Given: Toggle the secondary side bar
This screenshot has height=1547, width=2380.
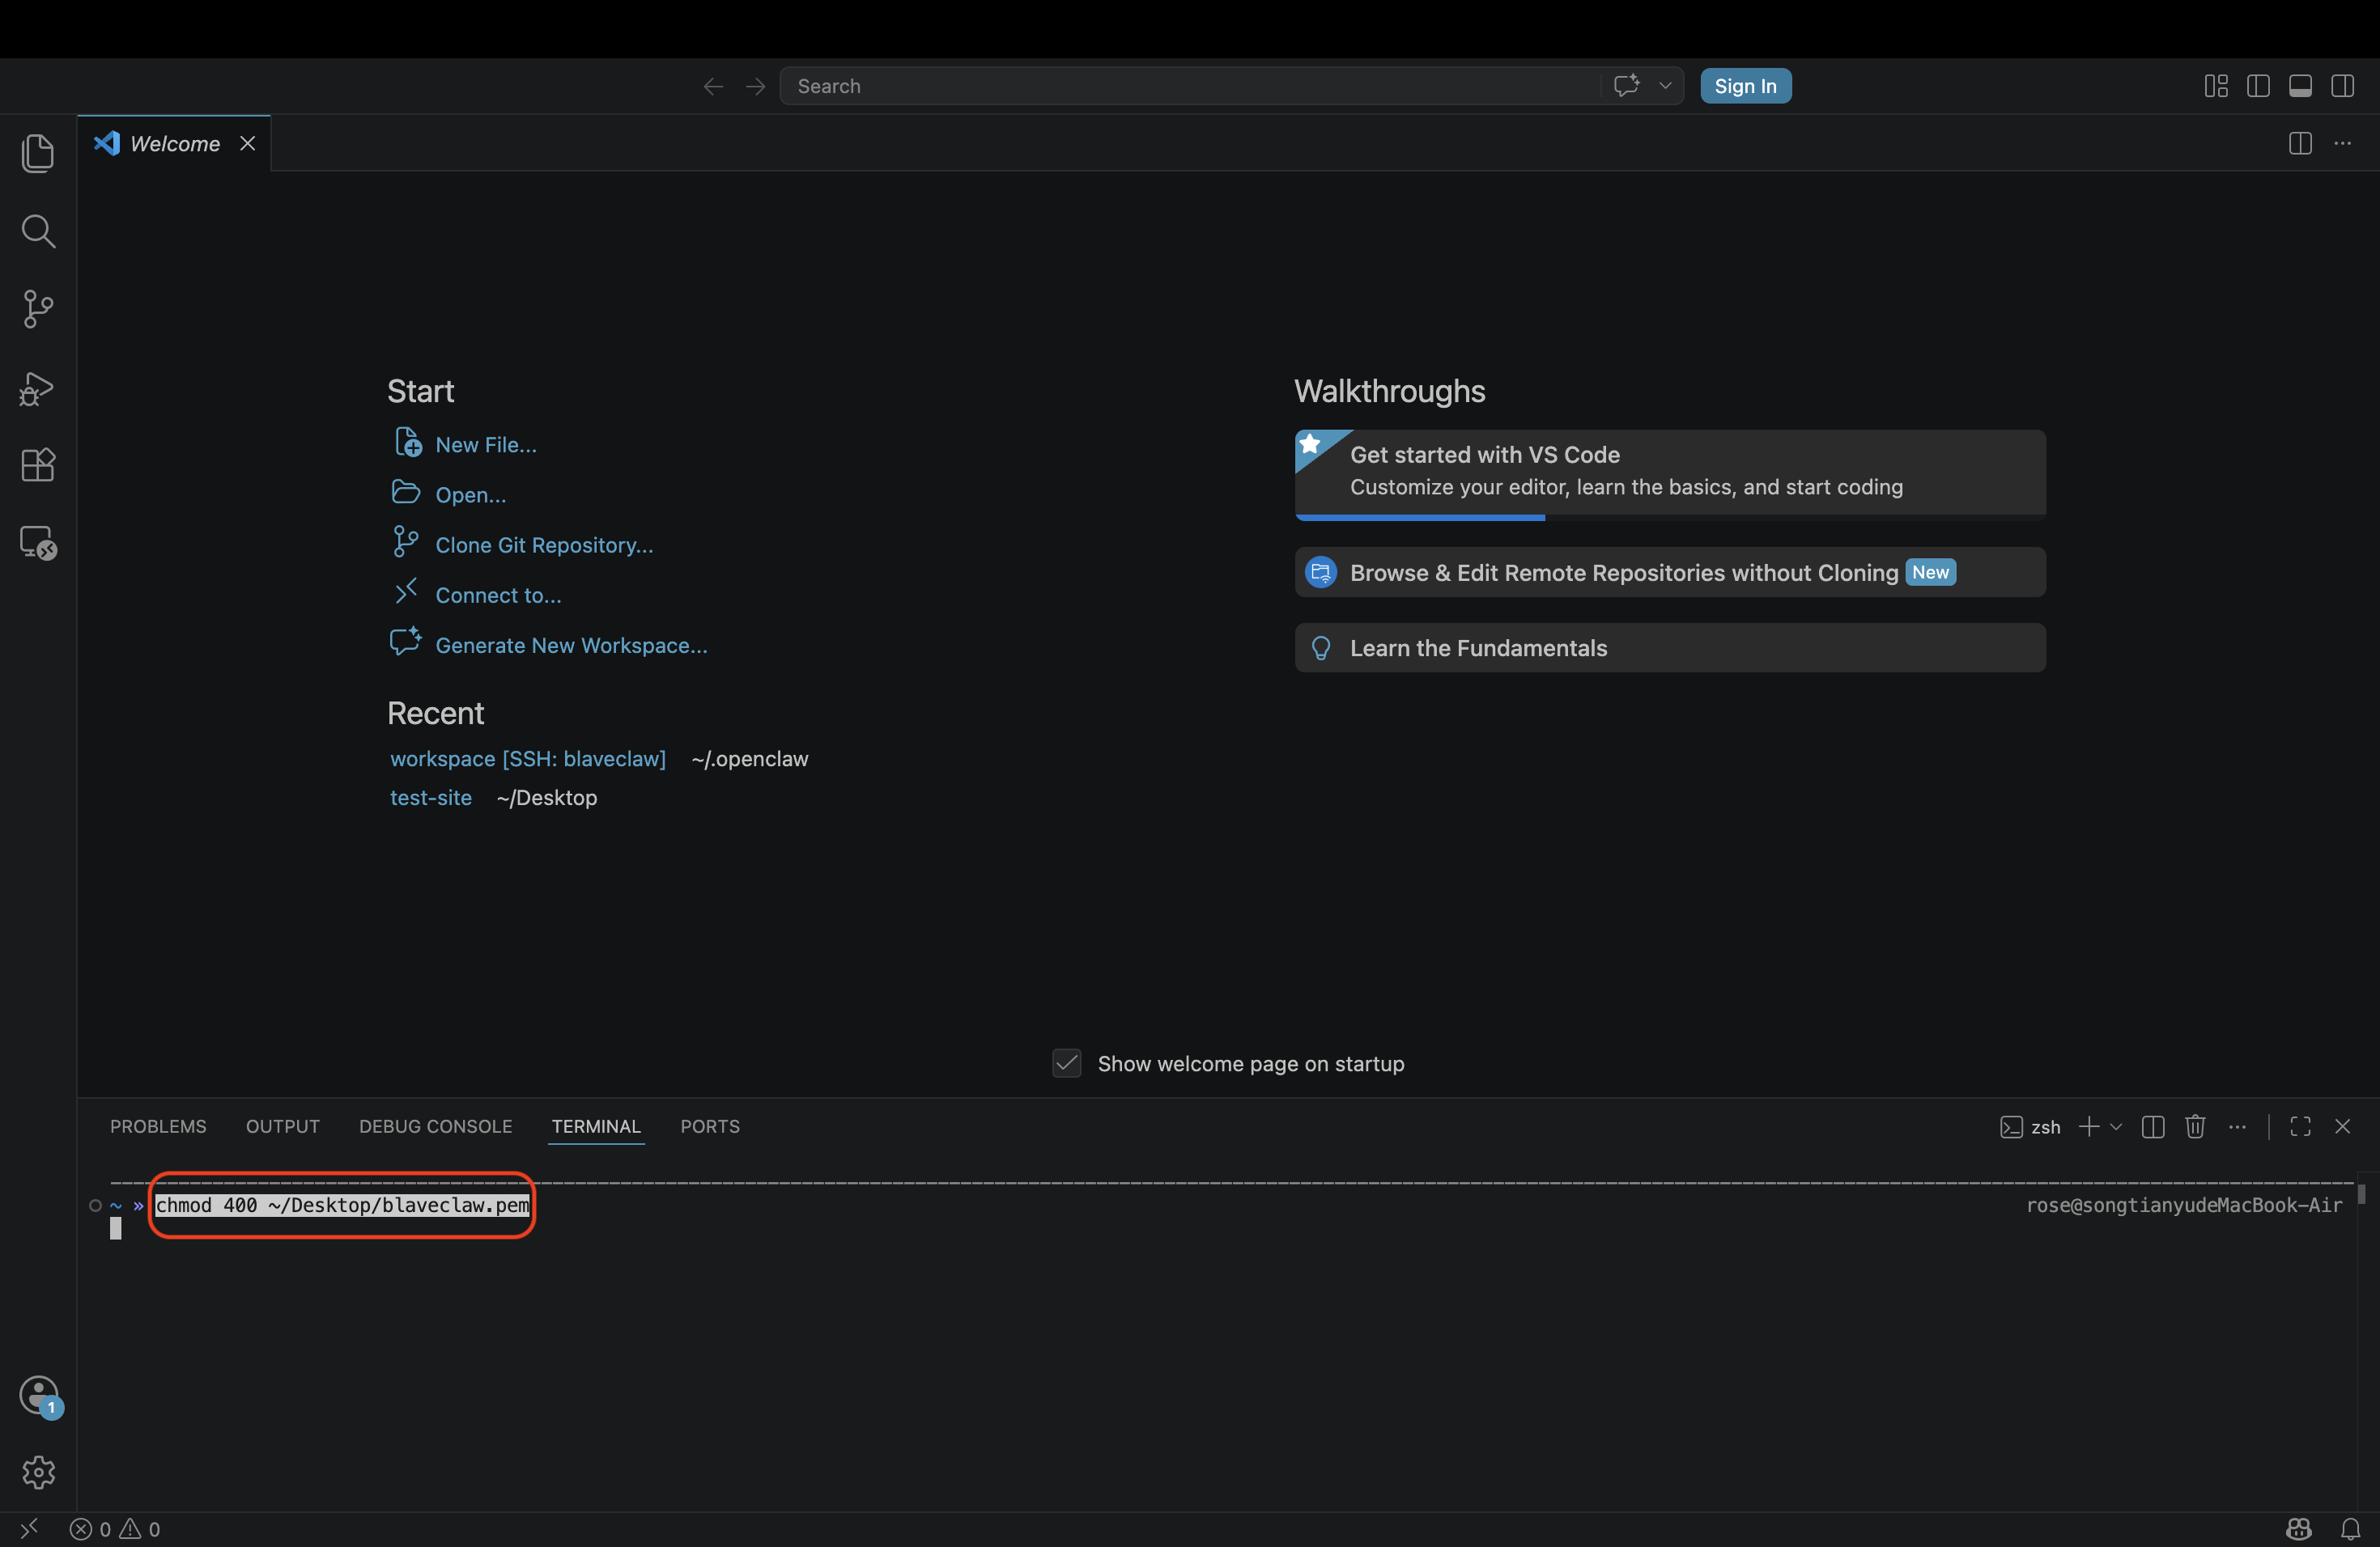Looking at the screenshot, I should [2342, 86].
